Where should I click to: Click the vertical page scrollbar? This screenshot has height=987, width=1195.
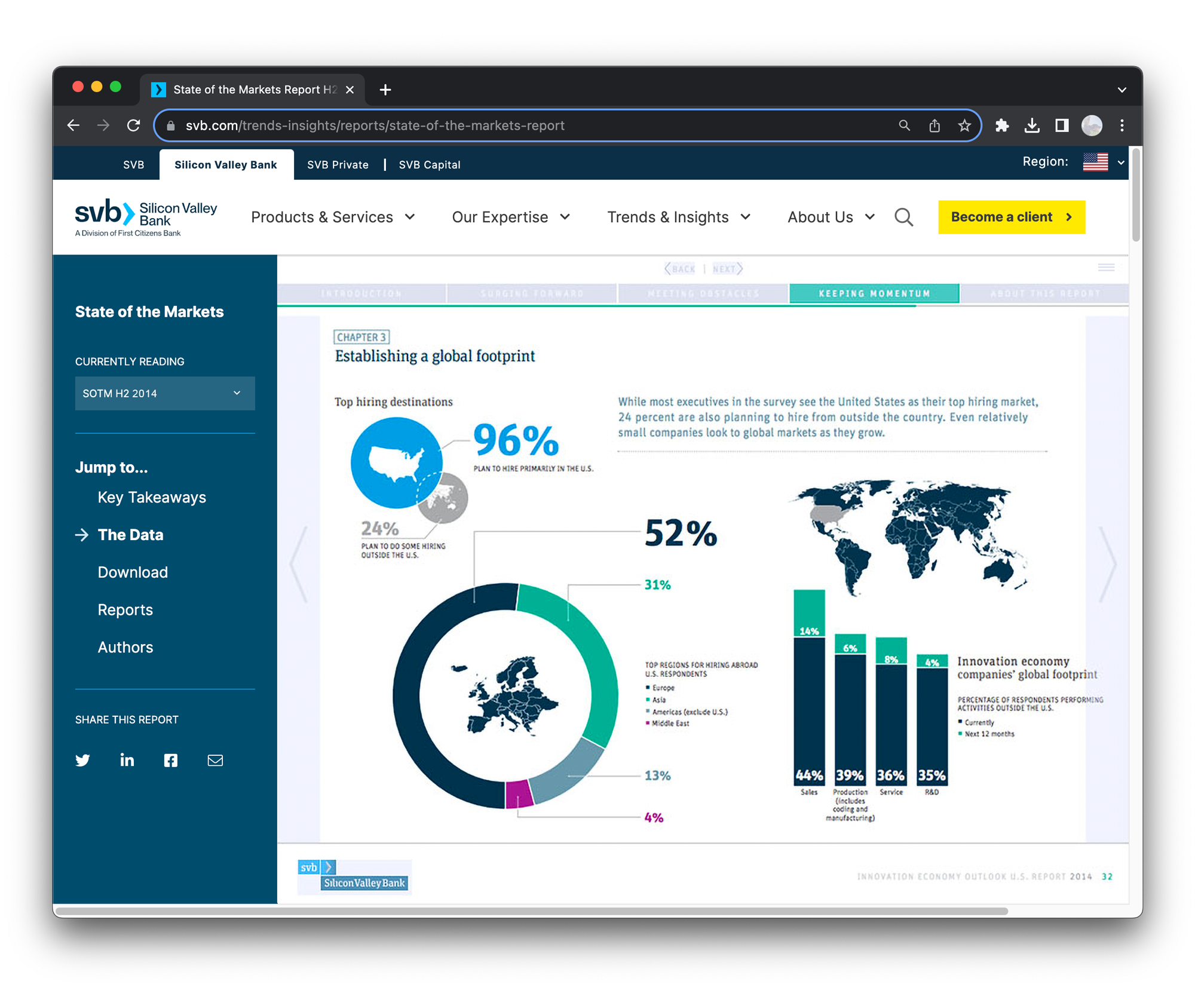pos(1136,195)
